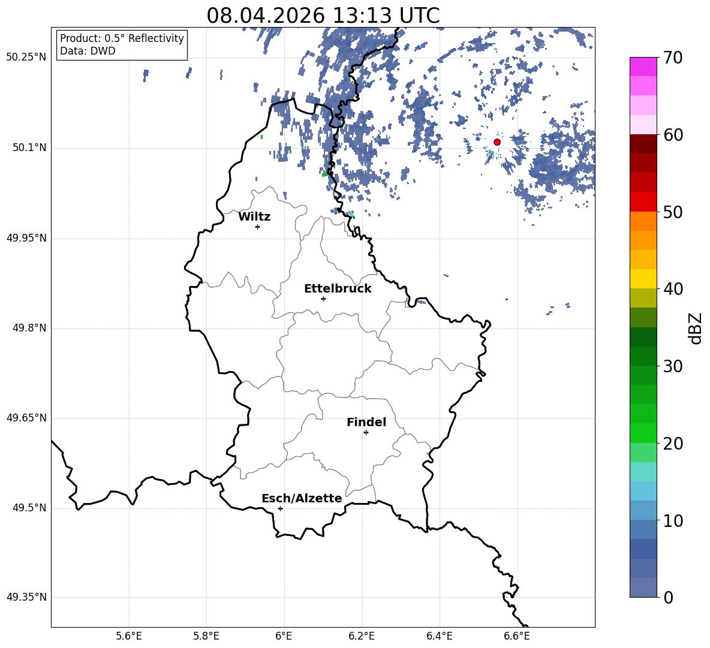Click the Wiltz station cross marker
Viewport: 710px width, 648px height.
257,227
